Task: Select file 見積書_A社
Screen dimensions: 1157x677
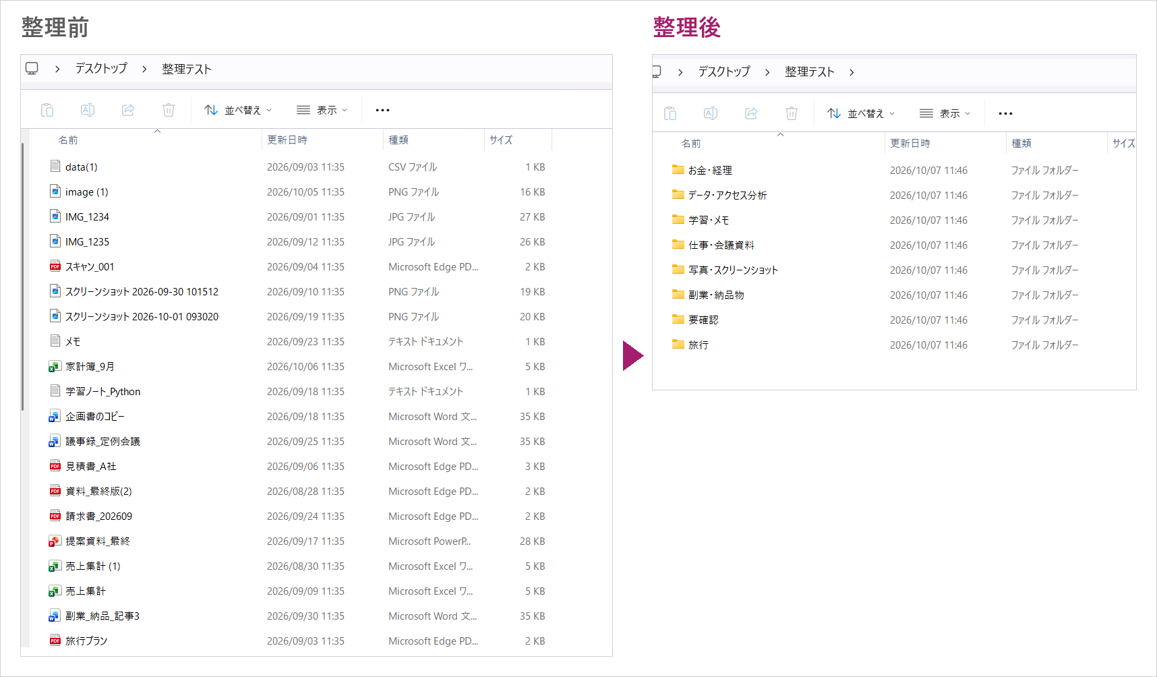Action: (91, 466)
